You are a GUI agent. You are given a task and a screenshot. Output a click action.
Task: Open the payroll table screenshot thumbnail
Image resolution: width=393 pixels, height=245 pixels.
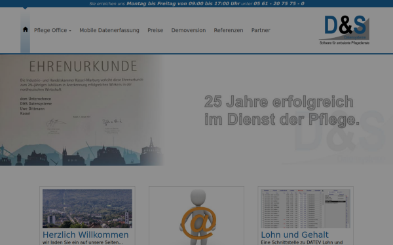(x=305, y=208)
